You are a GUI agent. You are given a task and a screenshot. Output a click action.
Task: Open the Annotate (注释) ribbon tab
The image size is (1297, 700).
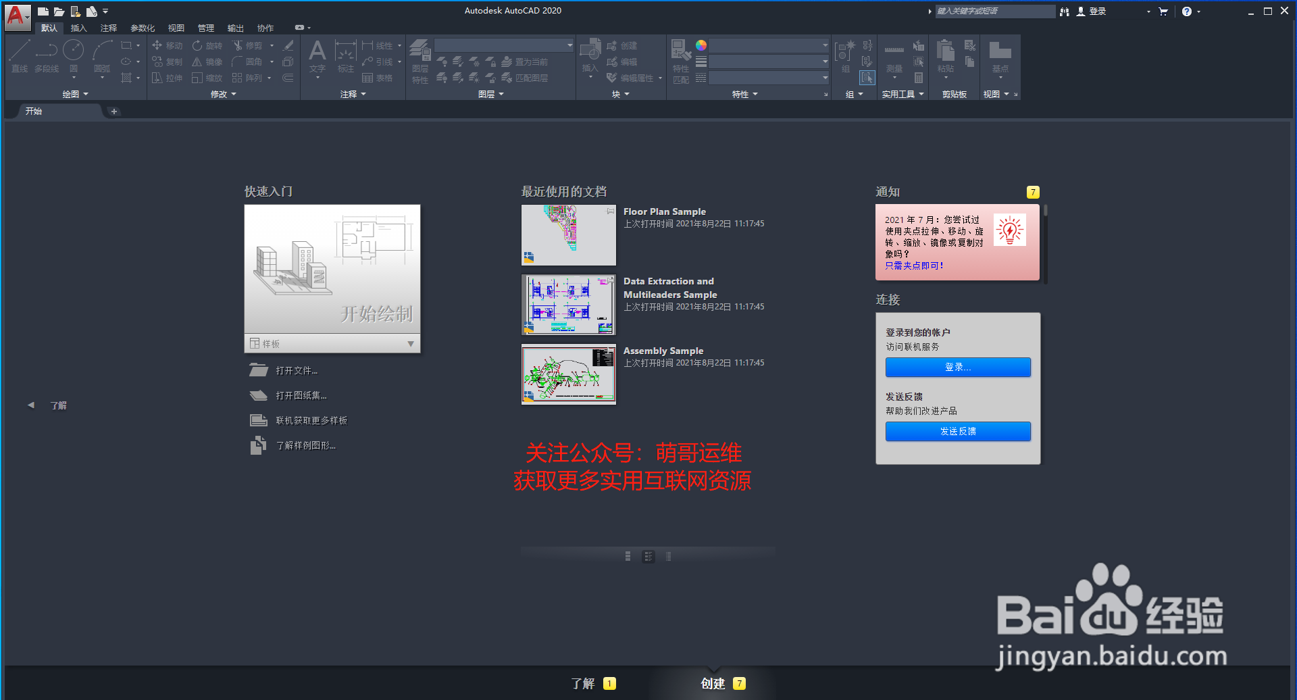point(109,28)
